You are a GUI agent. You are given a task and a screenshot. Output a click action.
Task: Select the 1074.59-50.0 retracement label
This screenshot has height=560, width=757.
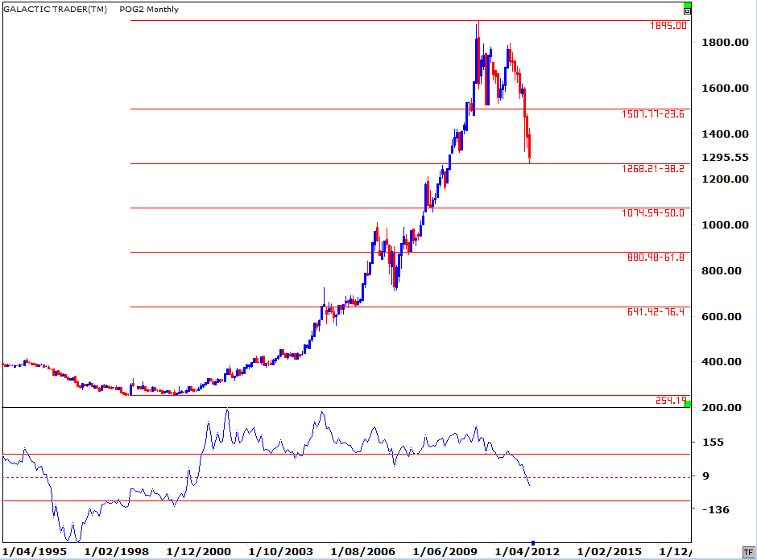(653, 213)
